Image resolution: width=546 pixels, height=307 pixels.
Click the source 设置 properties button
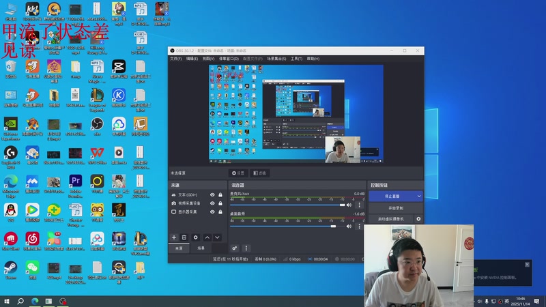pyautogui.click(x=238, y=173)
